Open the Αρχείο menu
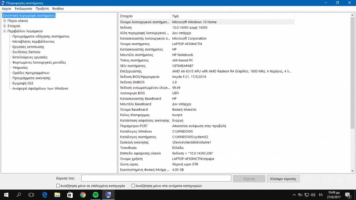The width and height of the screenshot is (356, 200). click(7, 9)
